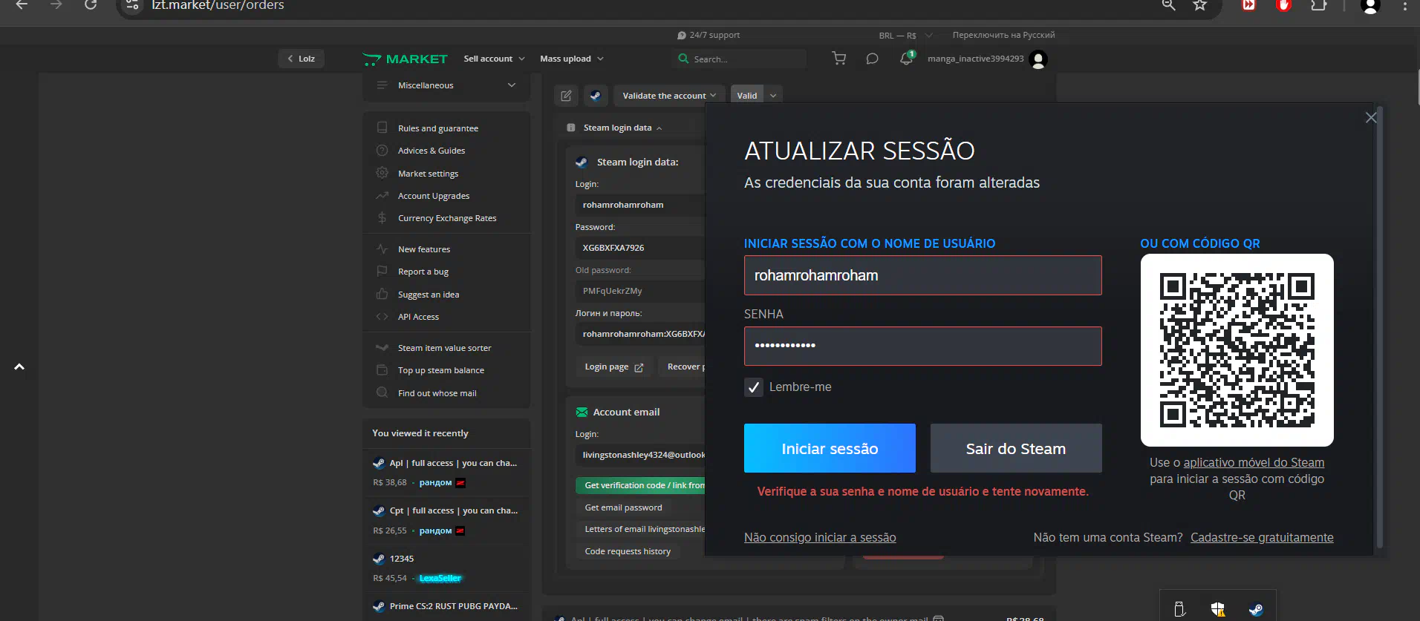Click the Windows Security shield tray icon
The image size is (1420, 621).
click(1217, 610)
